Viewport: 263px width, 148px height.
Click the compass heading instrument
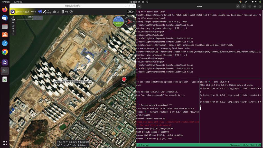(130, 22)
